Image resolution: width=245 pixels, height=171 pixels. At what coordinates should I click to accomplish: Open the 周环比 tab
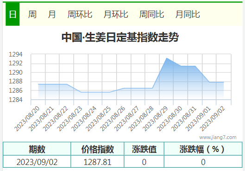(x=80, y=14)
